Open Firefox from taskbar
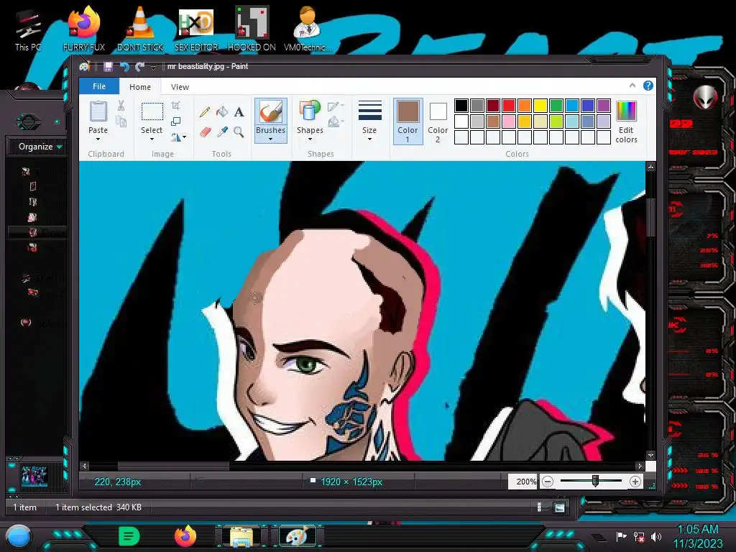The height and width of the screenshot is (552, 736). [x=185, y=536]
